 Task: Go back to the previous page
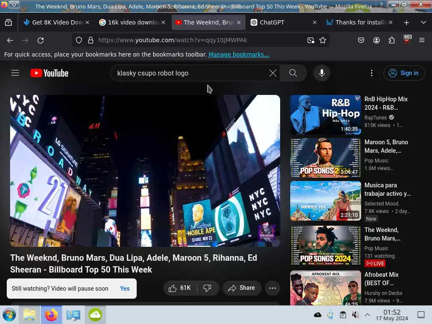(10, 40)
